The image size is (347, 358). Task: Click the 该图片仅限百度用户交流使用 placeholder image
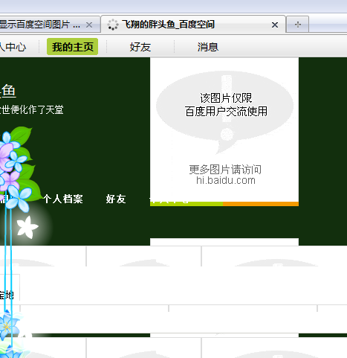tap(224, 132)
